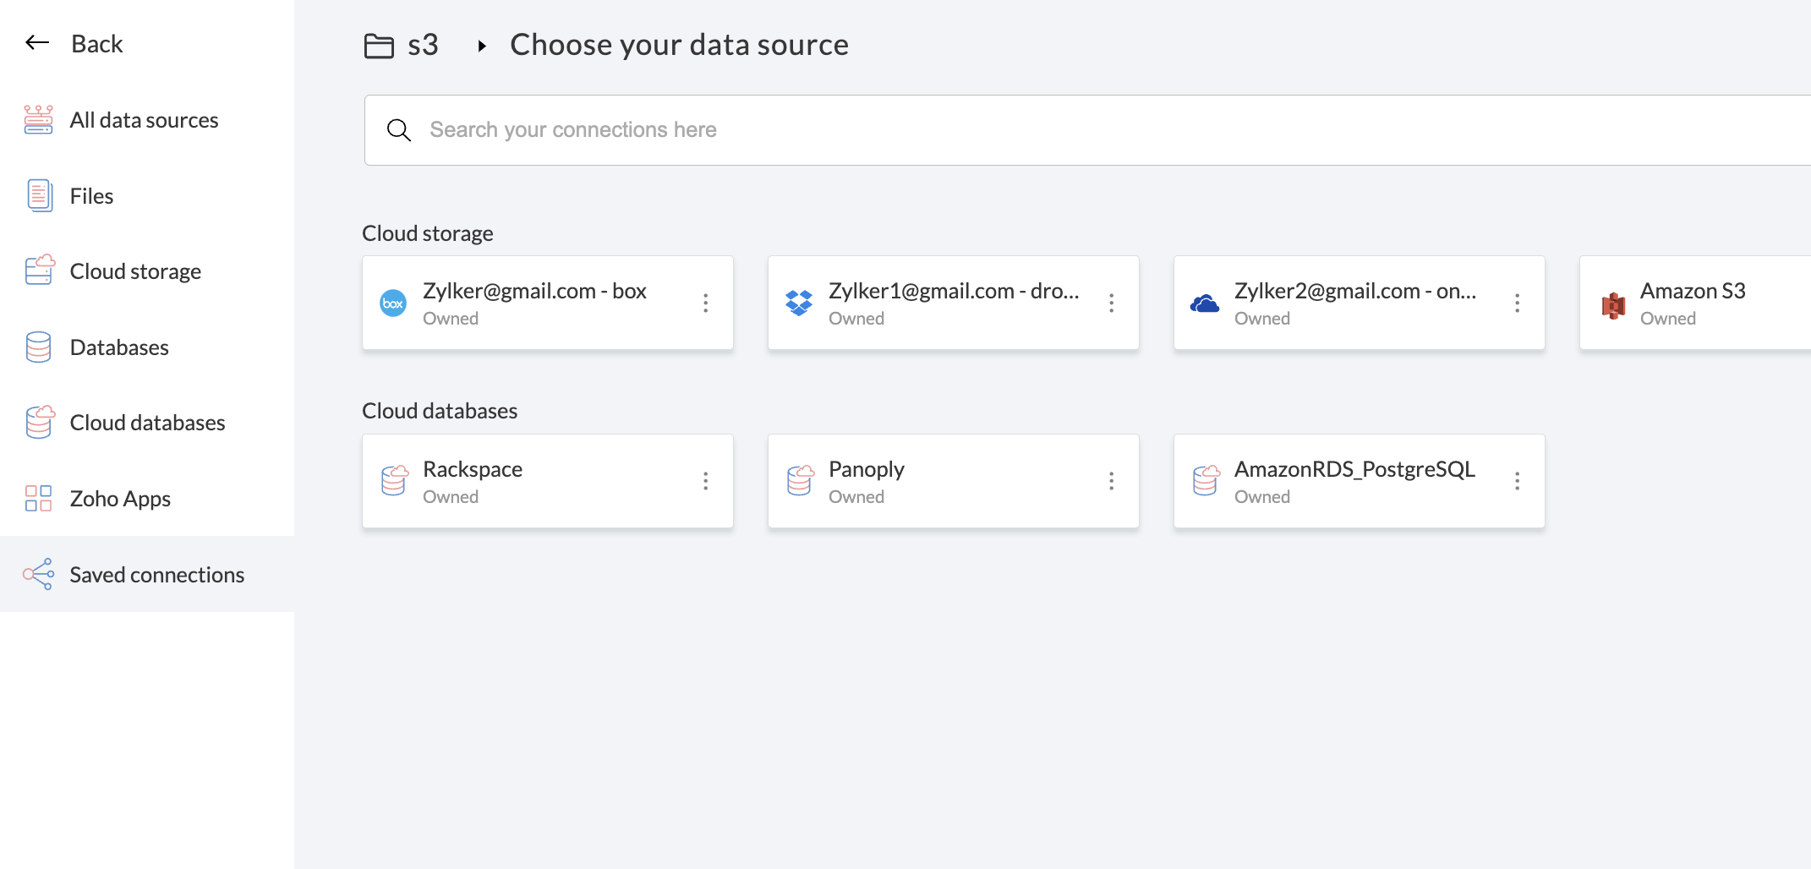Click the search magnifier icon
This screenshot has width=1811, height=869.
point(398,130)
